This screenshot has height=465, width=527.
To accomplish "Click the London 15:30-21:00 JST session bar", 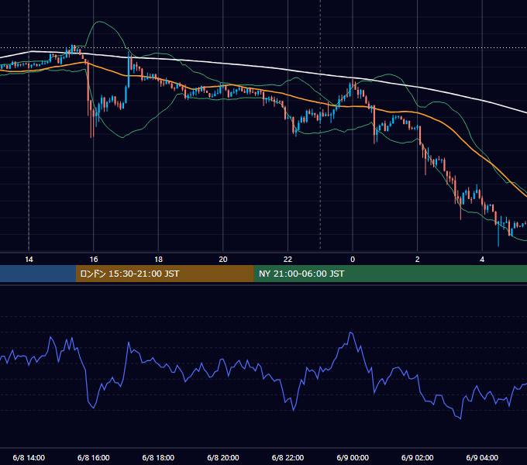I will pos(164,274).
